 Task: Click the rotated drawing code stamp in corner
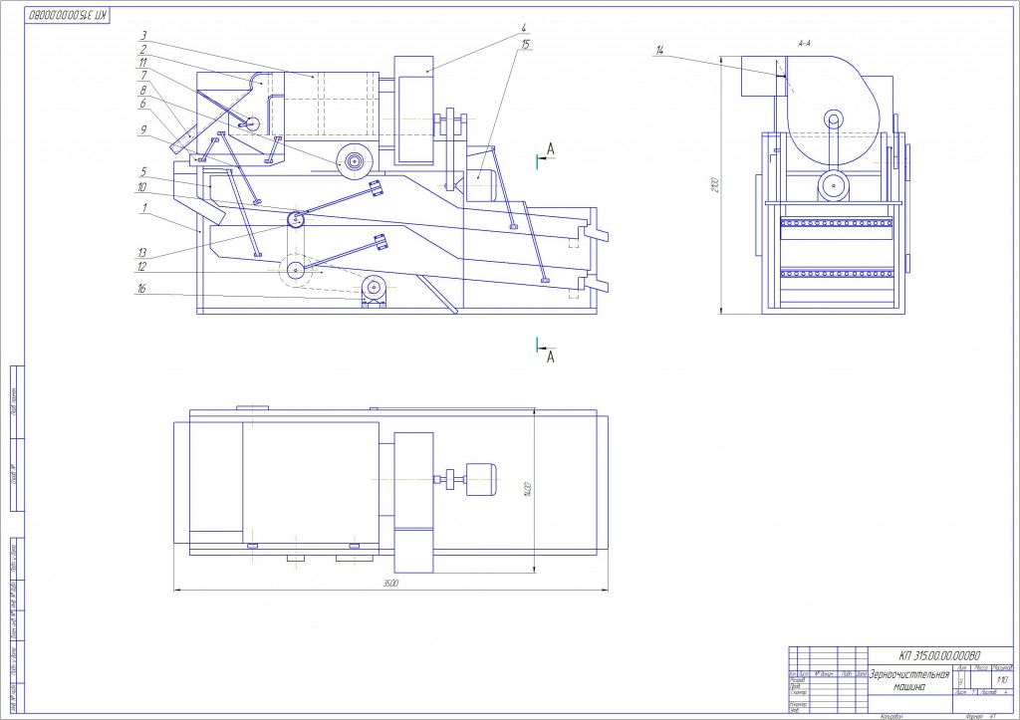(68, 15)
